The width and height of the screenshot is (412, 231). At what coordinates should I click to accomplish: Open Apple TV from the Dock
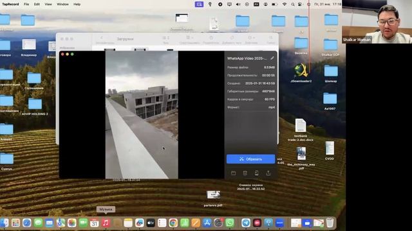[x=151, y=223]
